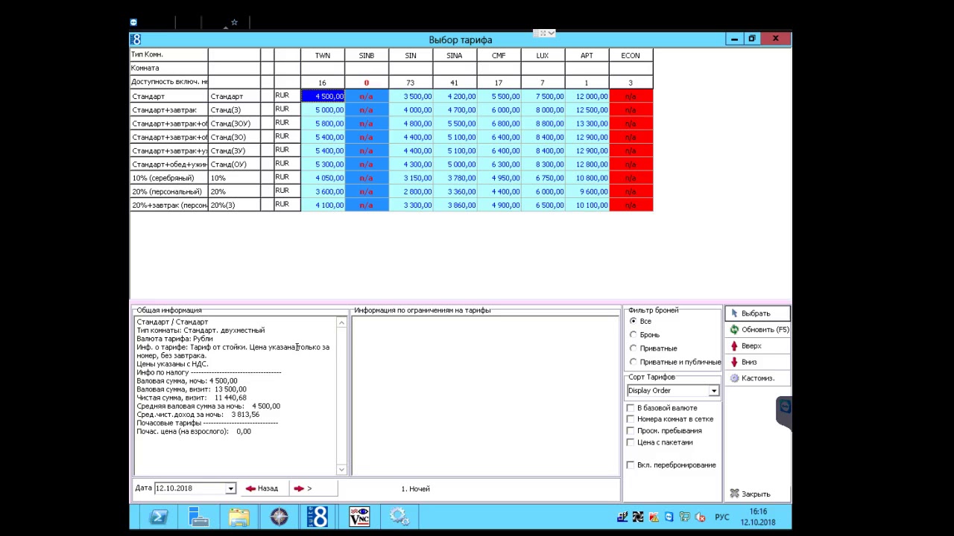Open the VNC viewer taskbar icon
Screen dimensions: 954x536
pyautogui.click(x=359, y=516)
